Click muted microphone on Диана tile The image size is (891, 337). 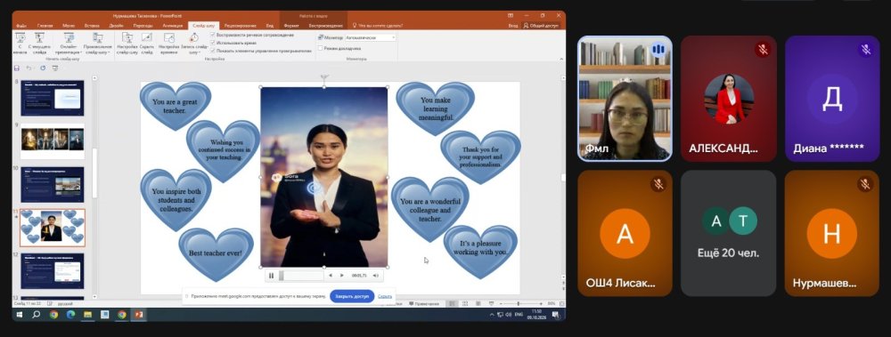pos(865,50)
